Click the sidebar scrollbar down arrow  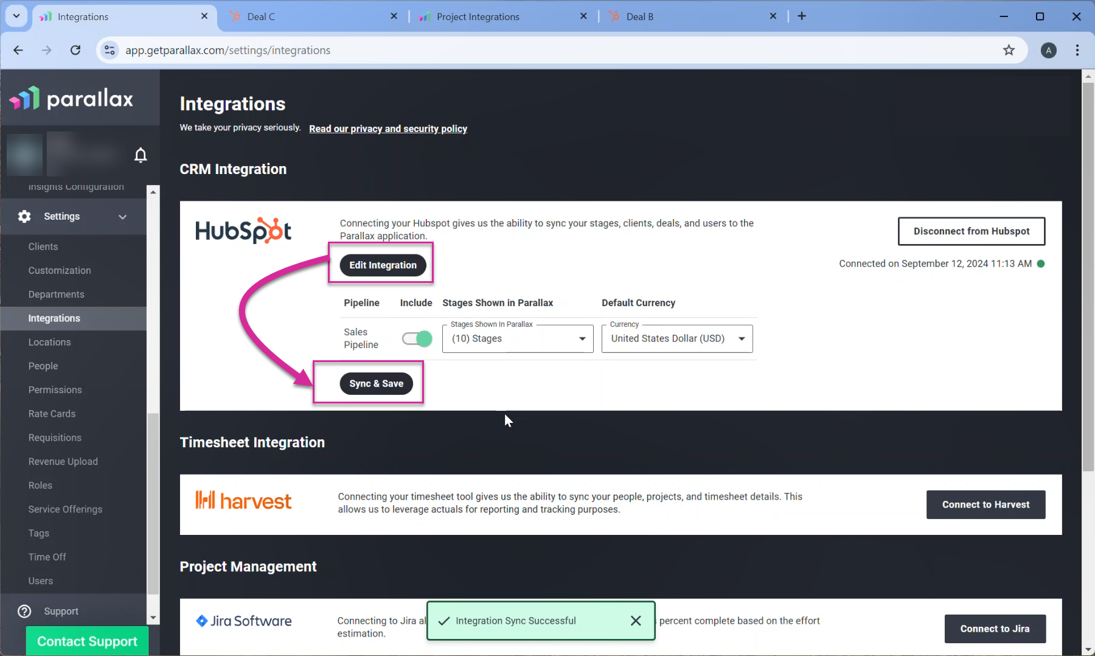pyautogui.click(x=153, y=618)
